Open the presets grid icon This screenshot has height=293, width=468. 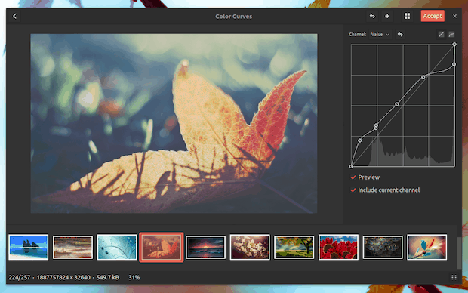coord(407,16)
